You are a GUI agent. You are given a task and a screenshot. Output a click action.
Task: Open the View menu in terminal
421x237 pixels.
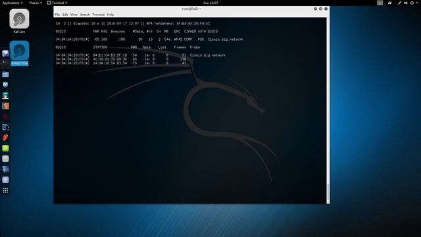pos(74,14)
